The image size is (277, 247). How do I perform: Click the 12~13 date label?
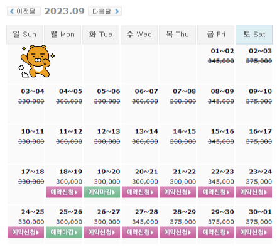pyautogui.click(x=109, y=131)
